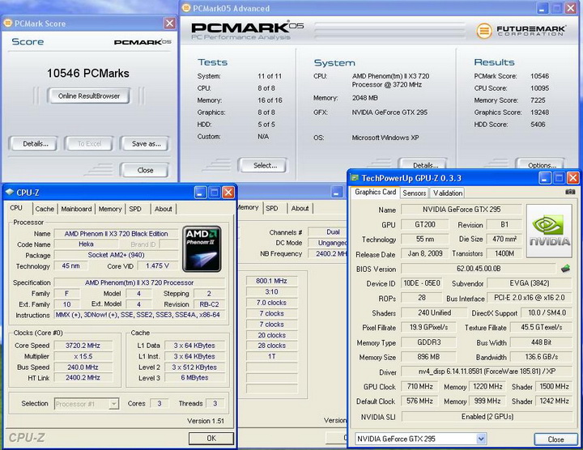Click the BIOS Version field 62.00.45.00.0B
Viewport: 583px width, 450px height.
[479, 268]
